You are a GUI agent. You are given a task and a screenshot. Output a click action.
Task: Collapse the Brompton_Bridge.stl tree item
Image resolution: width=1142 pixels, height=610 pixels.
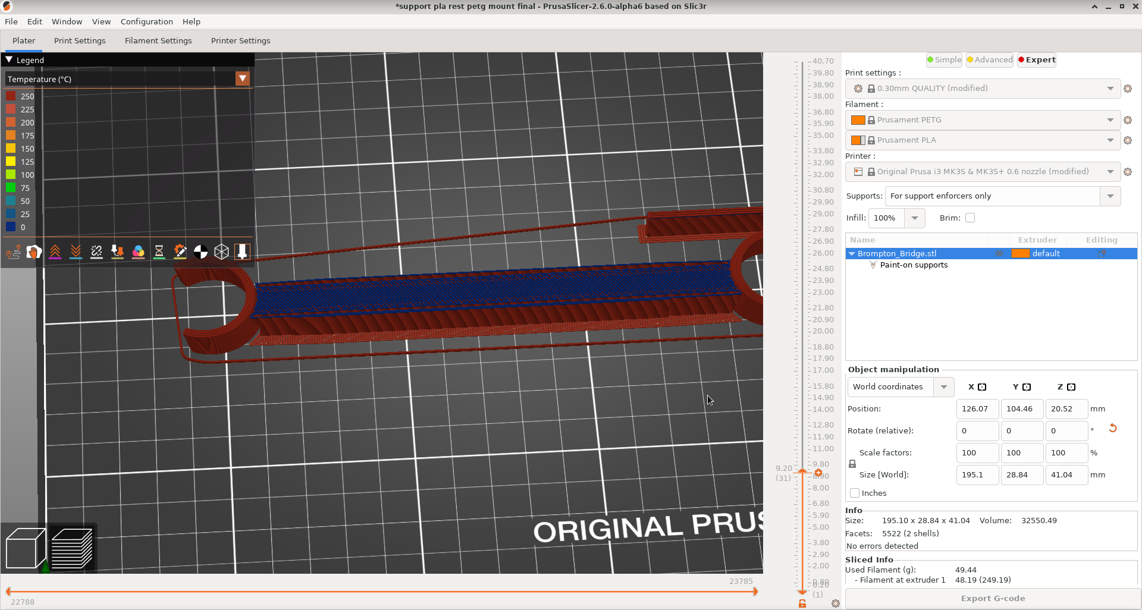852,253
